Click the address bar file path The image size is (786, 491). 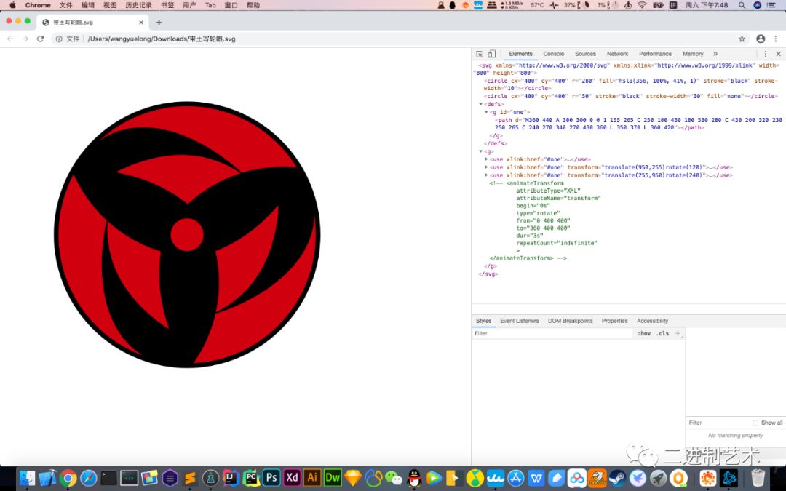(162, 39)
